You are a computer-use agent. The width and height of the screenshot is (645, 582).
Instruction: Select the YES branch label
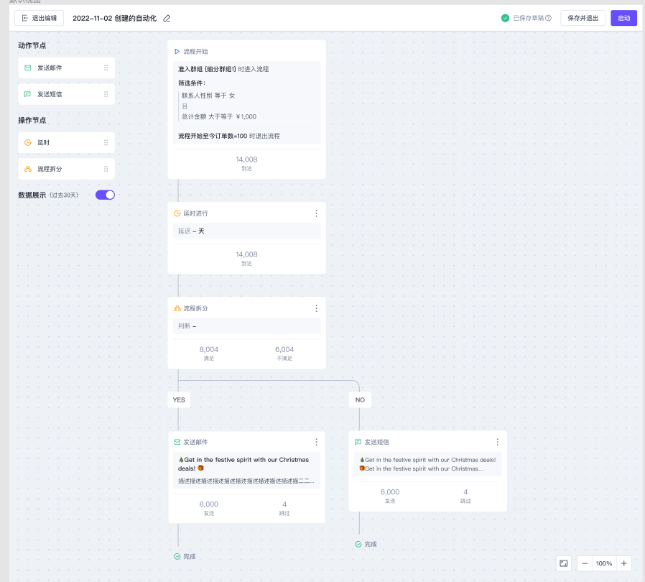point(179,399)
